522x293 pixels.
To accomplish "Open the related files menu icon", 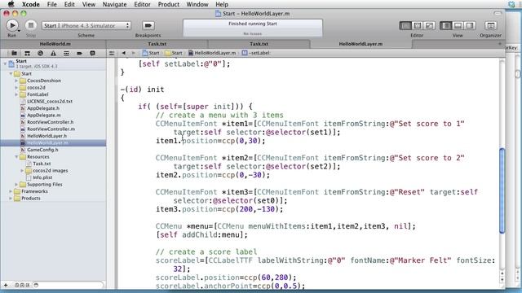I will tap(112, 53).
